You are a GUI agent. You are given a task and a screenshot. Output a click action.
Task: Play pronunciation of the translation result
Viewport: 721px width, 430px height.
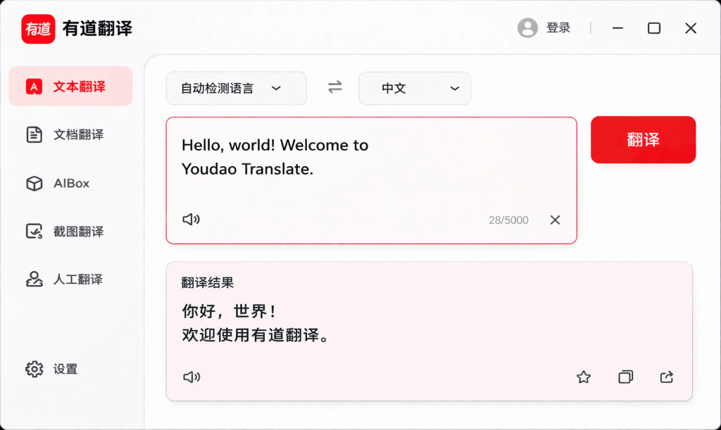click(x=190, y=377)
